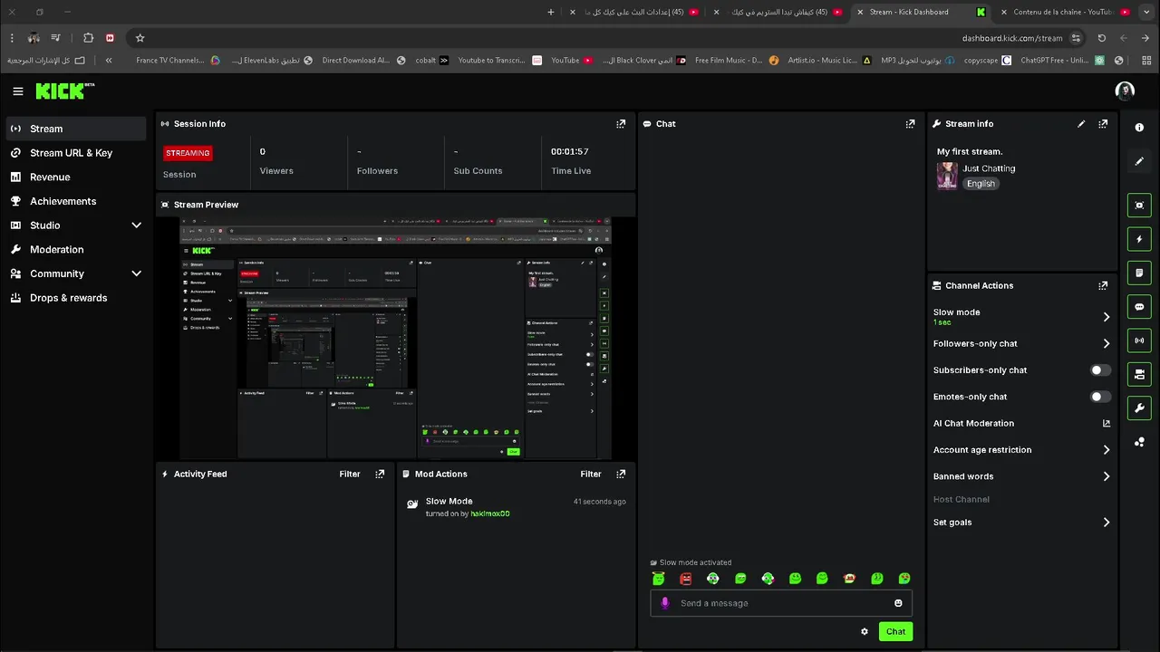This screenshot has height=652, width=1160.
Task: Open the emoji picker in message field
Action: point(898,603)
